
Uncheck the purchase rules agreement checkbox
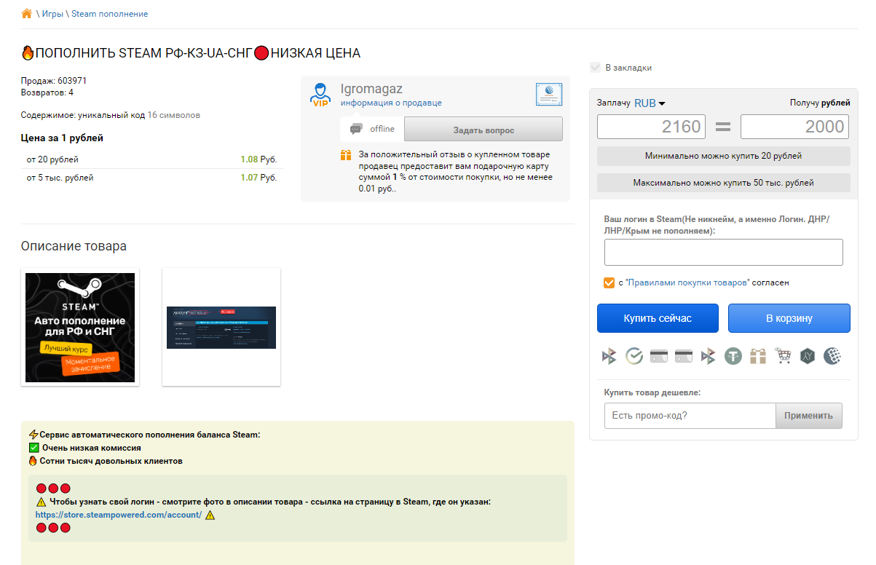coord(609,282)
